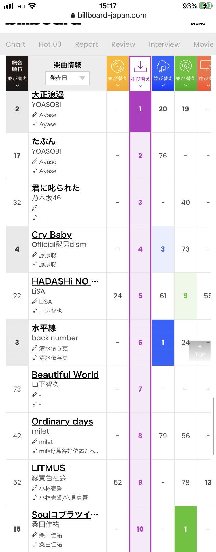
Task: Tap lock icon beside billboard-japan.com
Action: (73, 16)
